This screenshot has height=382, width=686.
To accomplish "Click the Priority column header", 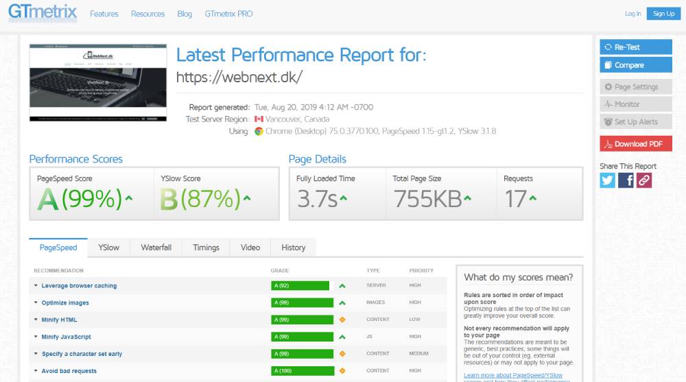I will pyautogui.click(x=421, y=271).
